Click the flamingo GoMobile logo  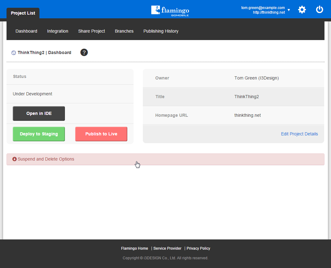(x=170, y=11)
